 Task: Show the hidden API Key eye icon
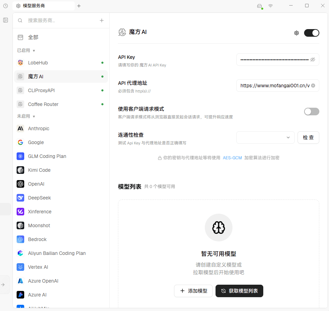point(313,60)
